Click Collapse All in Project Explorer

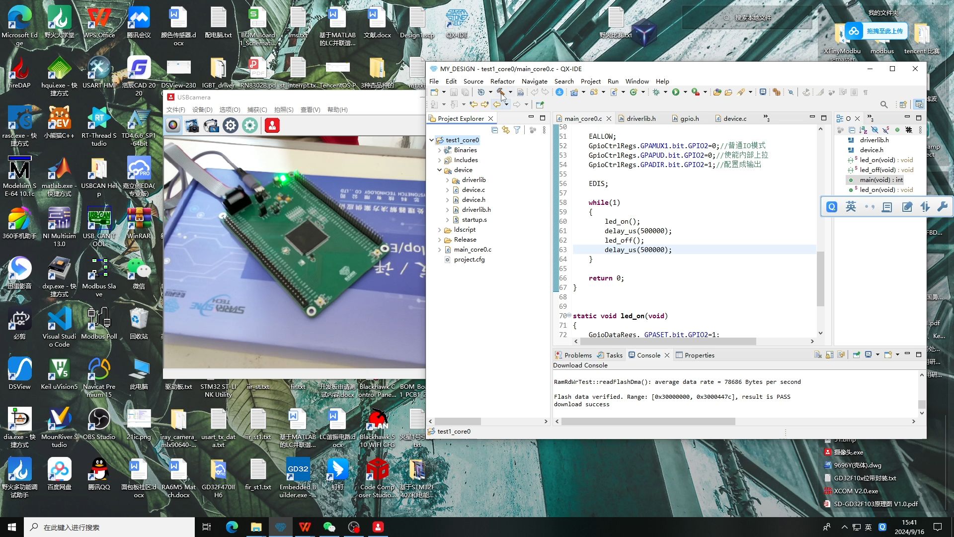[x=494, y=130]
